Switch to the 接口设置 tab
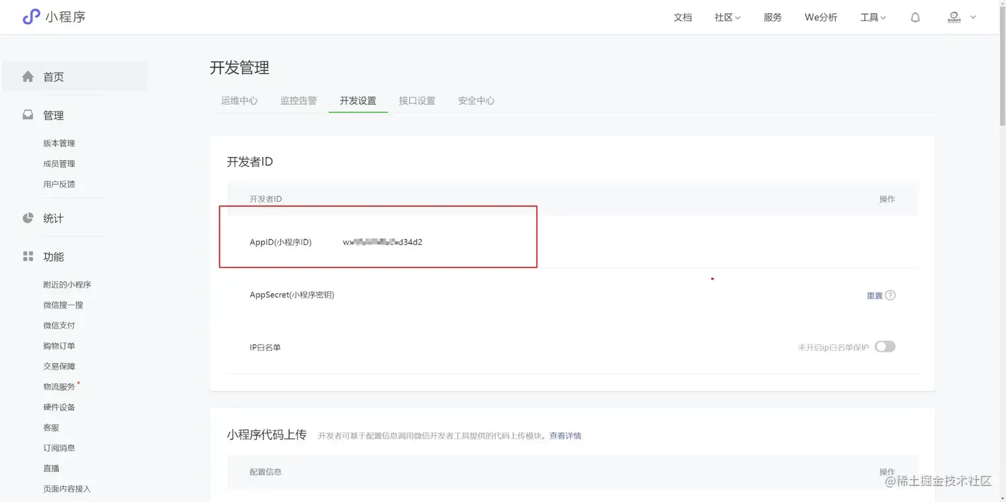Image resolution: width=1006 pixels, height=502 pixels. (x=417, y=100)
